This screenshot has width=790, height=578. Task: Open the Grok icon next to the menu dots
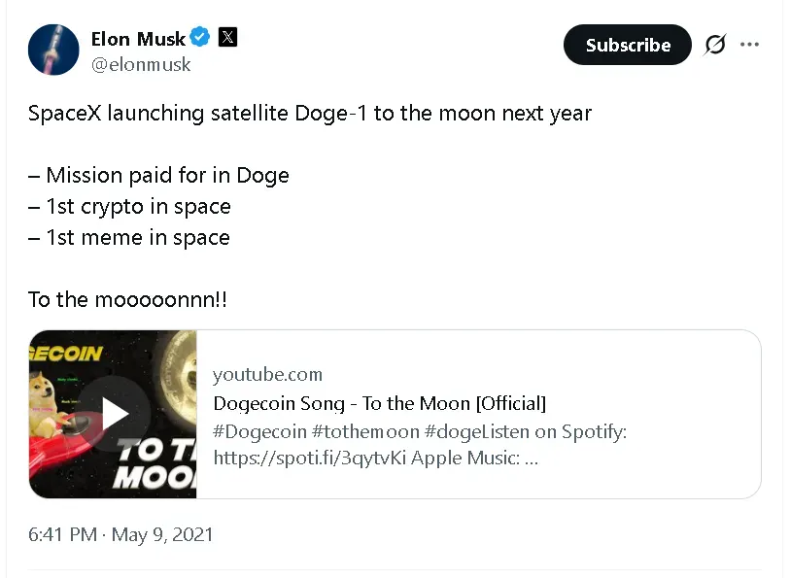pos(714,44)
